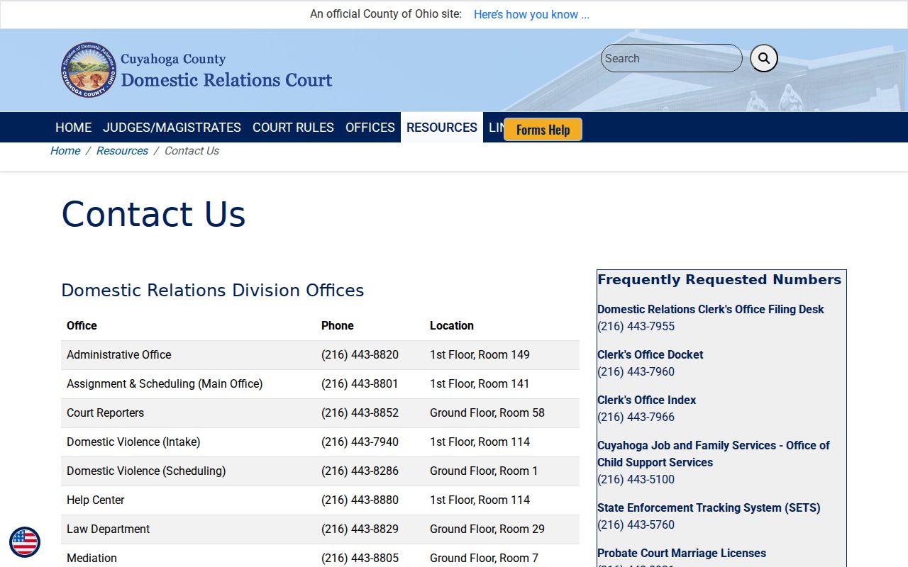The width and height of the screenshot is (908, 567).
Task: Click the 'Location' column header
Action: pos(452,325)
